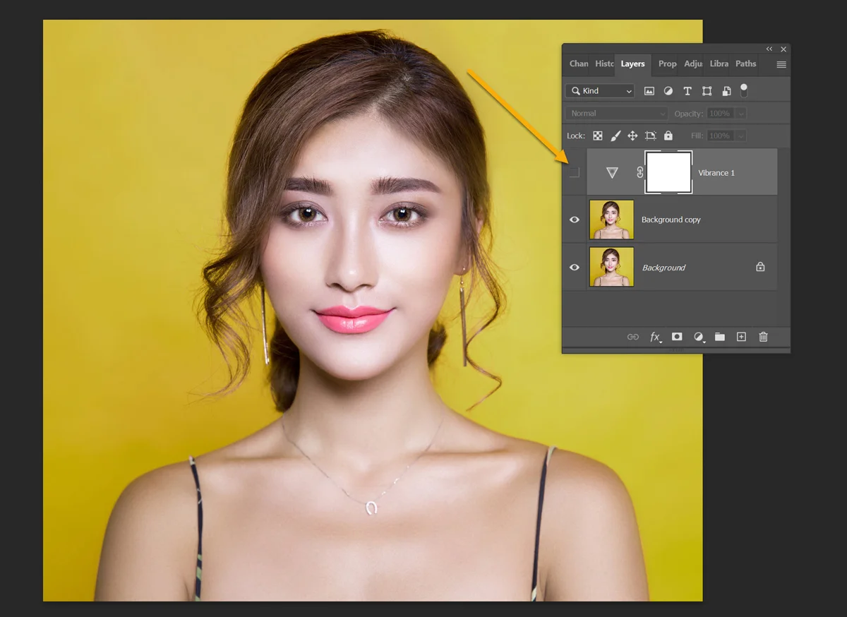This screenshot has height=617, width=847.
Task: Lock image pixels brush icon
Action: pyautogui.click(x=615, y=136)
